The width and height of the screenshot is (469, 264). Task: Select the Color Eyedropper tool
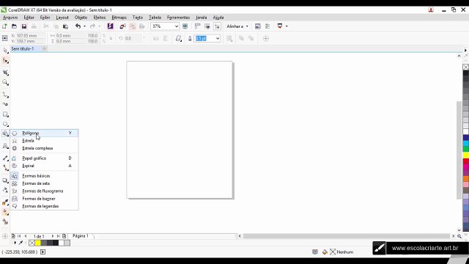pos(5,202)
